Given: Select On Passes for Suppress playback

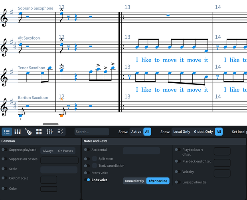Looking at the screenshot, I should [65, 151].
